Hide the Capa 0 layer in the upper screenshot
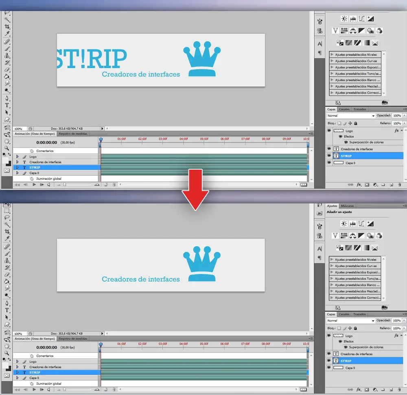Image resolution: width=407 pixels, height=395 pixels. [x=329, y=163]
